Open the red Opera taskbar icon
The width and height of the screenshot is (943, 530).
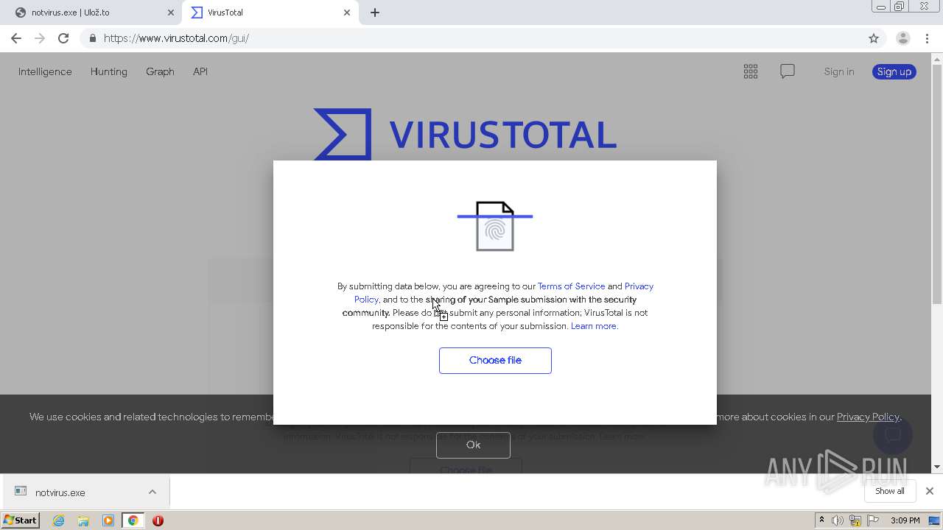158,520
